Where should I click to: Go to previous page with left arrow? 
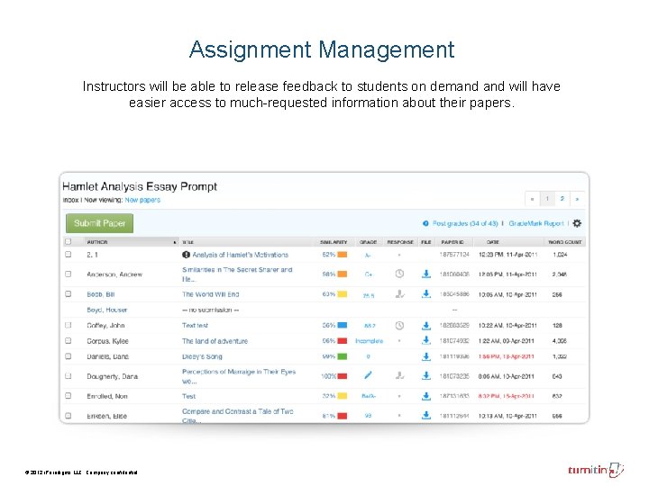tap(533, 199)
